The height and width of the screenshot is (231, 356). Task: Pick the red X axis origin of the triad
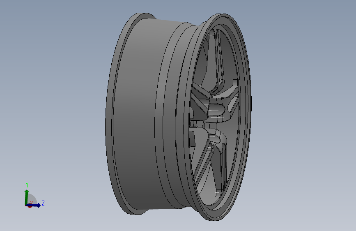click(30, 206)
